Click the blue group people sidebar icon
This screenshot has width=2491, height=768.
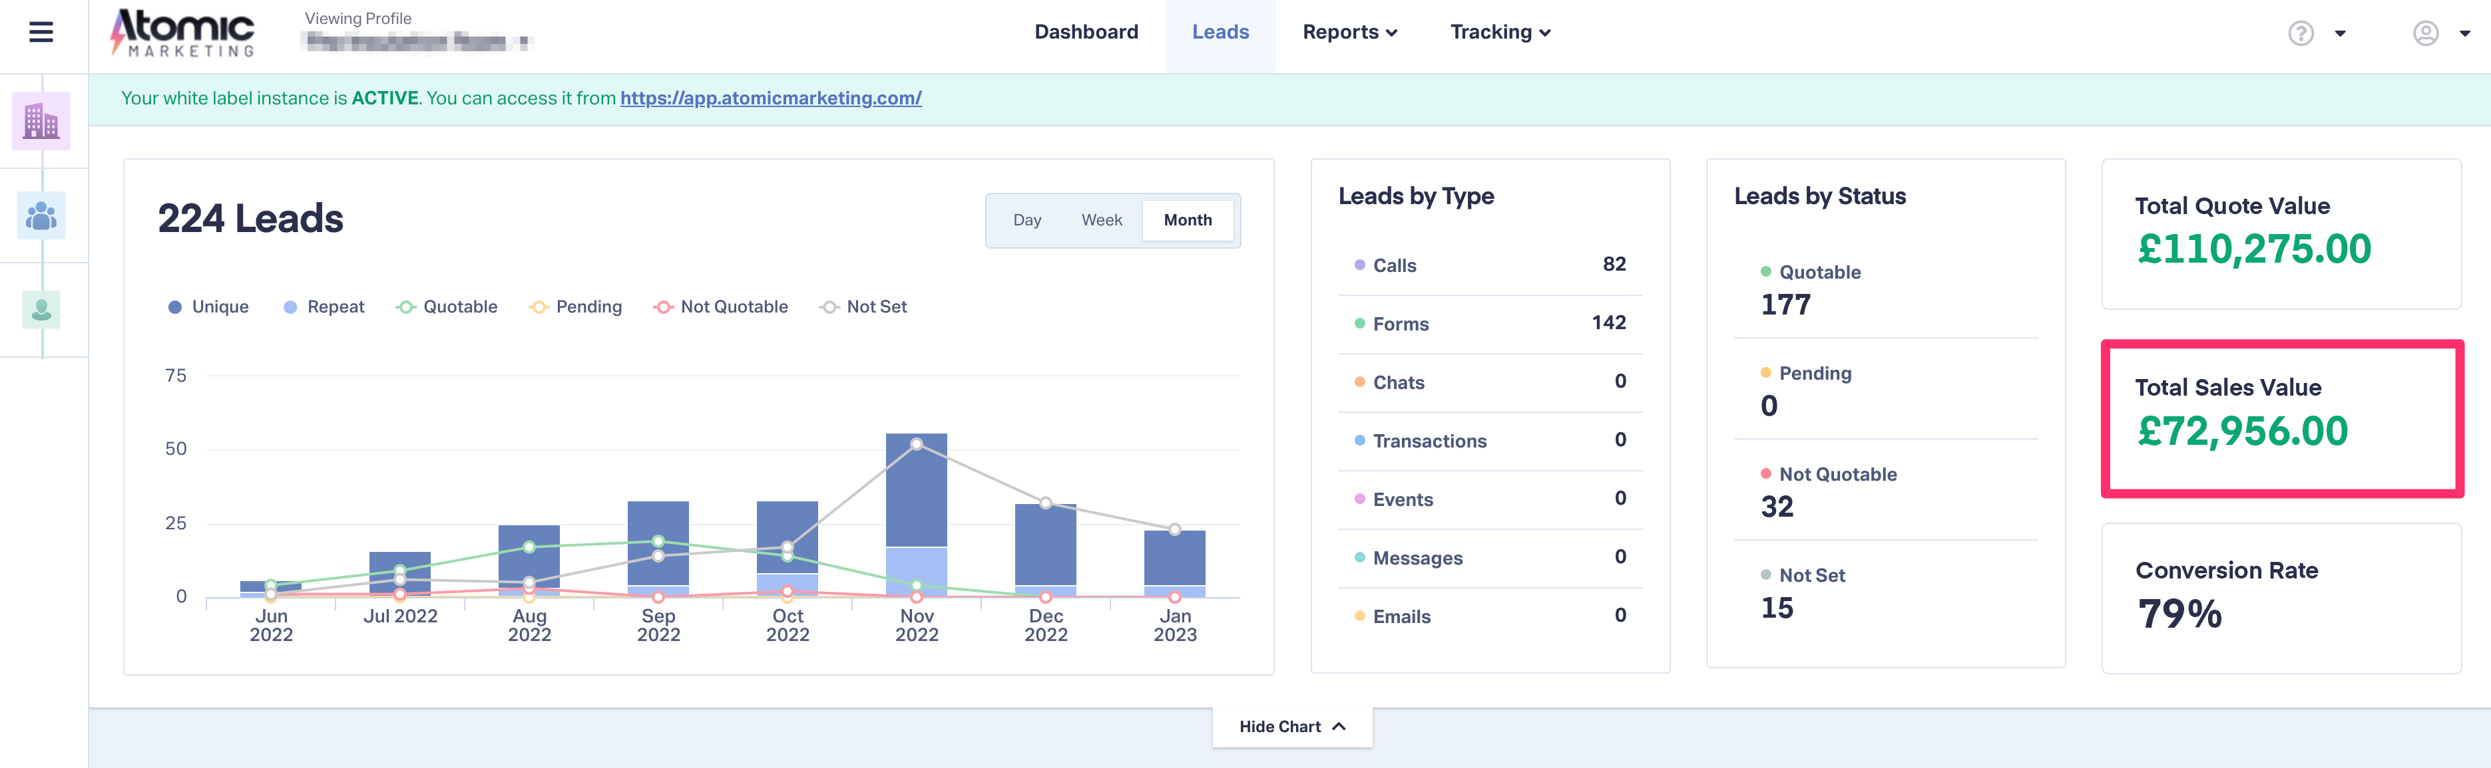(41, 215)
